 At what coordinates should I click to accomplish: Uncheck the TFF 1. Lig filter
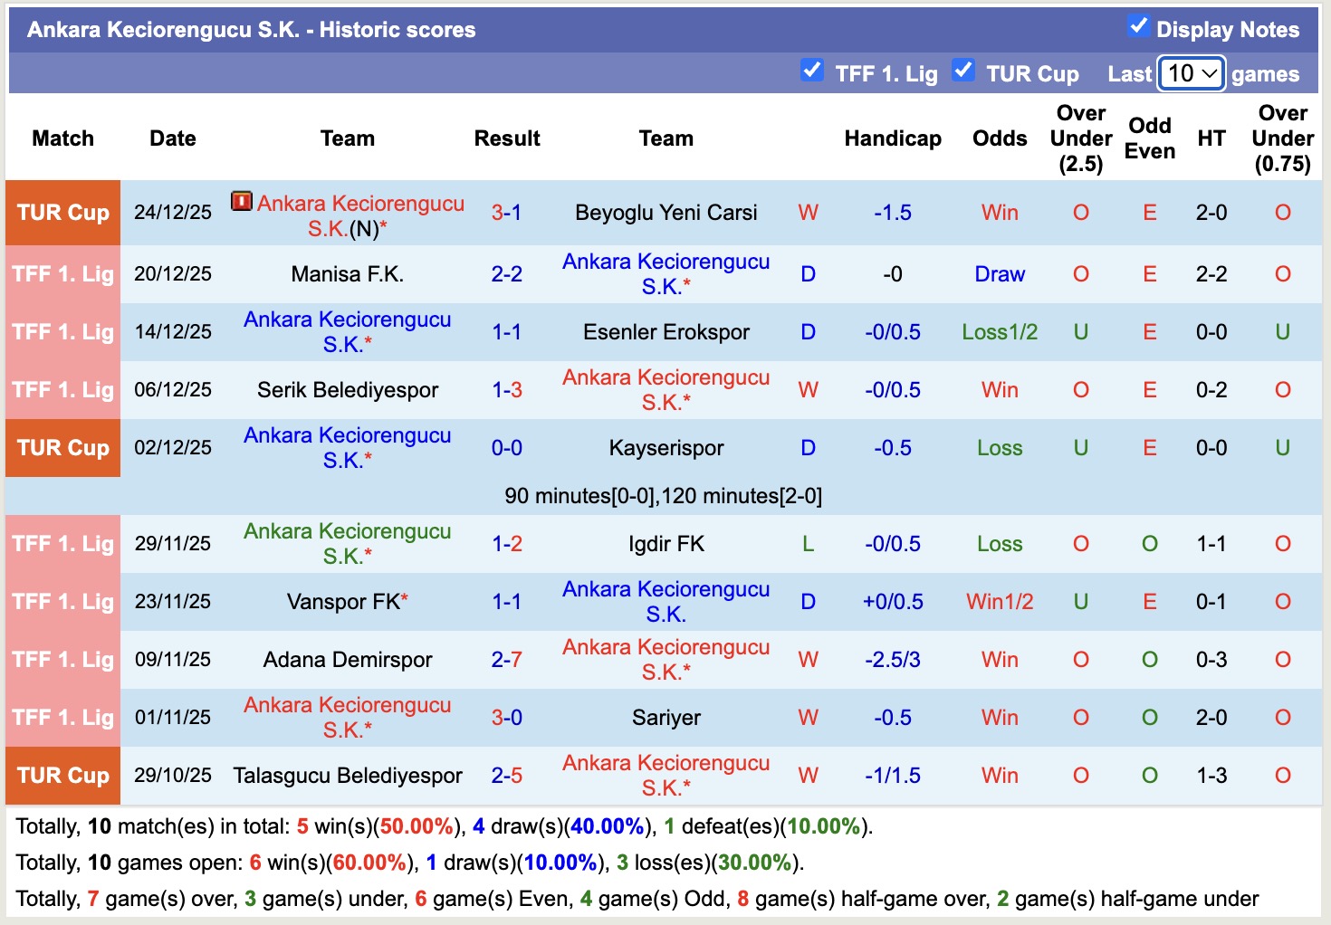(812, 71)
